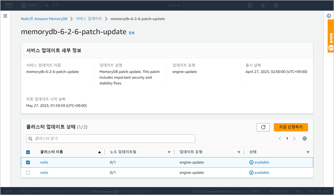Image resolution: width=334 pixels, height=195 pixels.
Task: Open table preferences gear icon
Action: click(305, 139)
